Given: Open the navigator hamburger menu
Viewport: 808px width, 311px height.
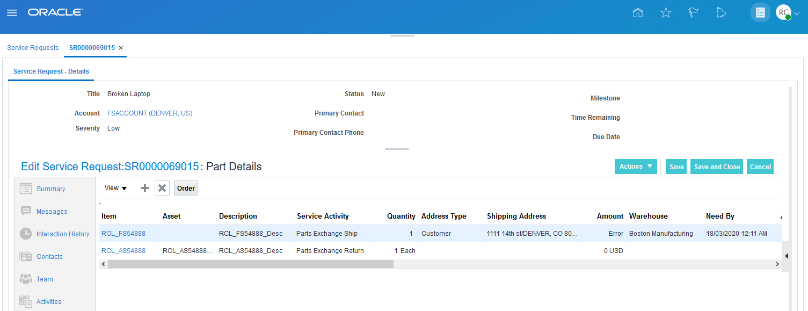Looking at the screenshot, I should (x=12, y=12).
